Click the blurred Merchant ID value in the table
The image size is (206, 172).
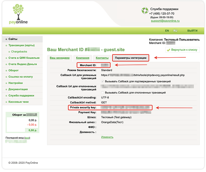(x=105, y=65)
